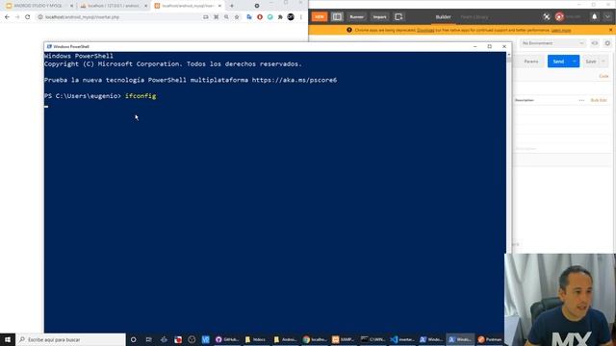Screen dimensions: 616x346
Task: Click Postman satellite sync icon
Action: click(547, 17)
